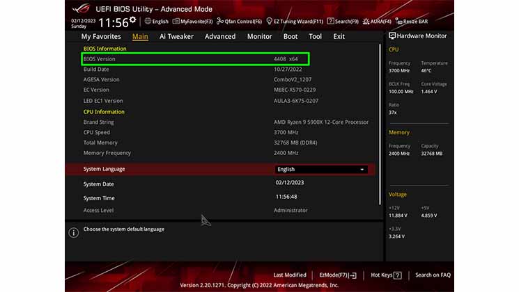
Task: Click the System Language dropdown arrow
Action: (x=362, y=170)
